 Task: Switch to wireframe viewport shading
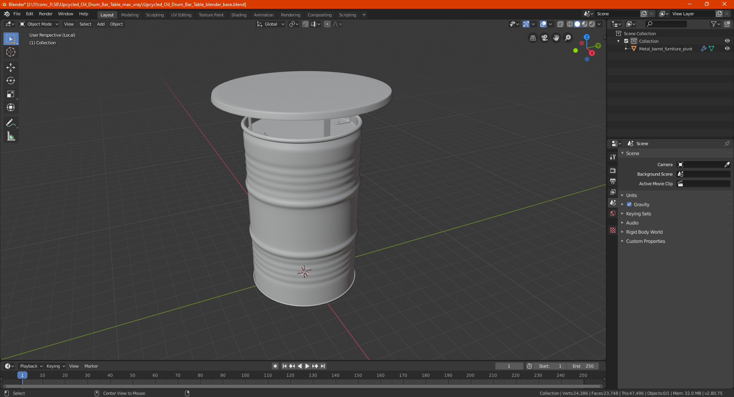pyautogui.click(x=570, y=24)
